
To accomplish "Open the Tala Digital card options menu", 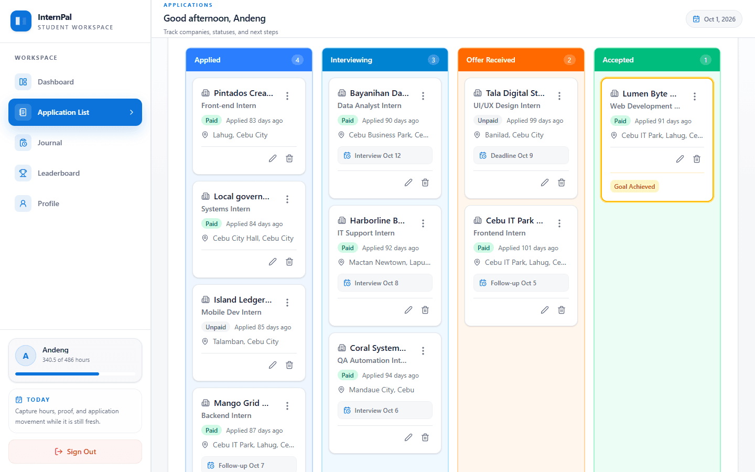I will click(559, 96).
